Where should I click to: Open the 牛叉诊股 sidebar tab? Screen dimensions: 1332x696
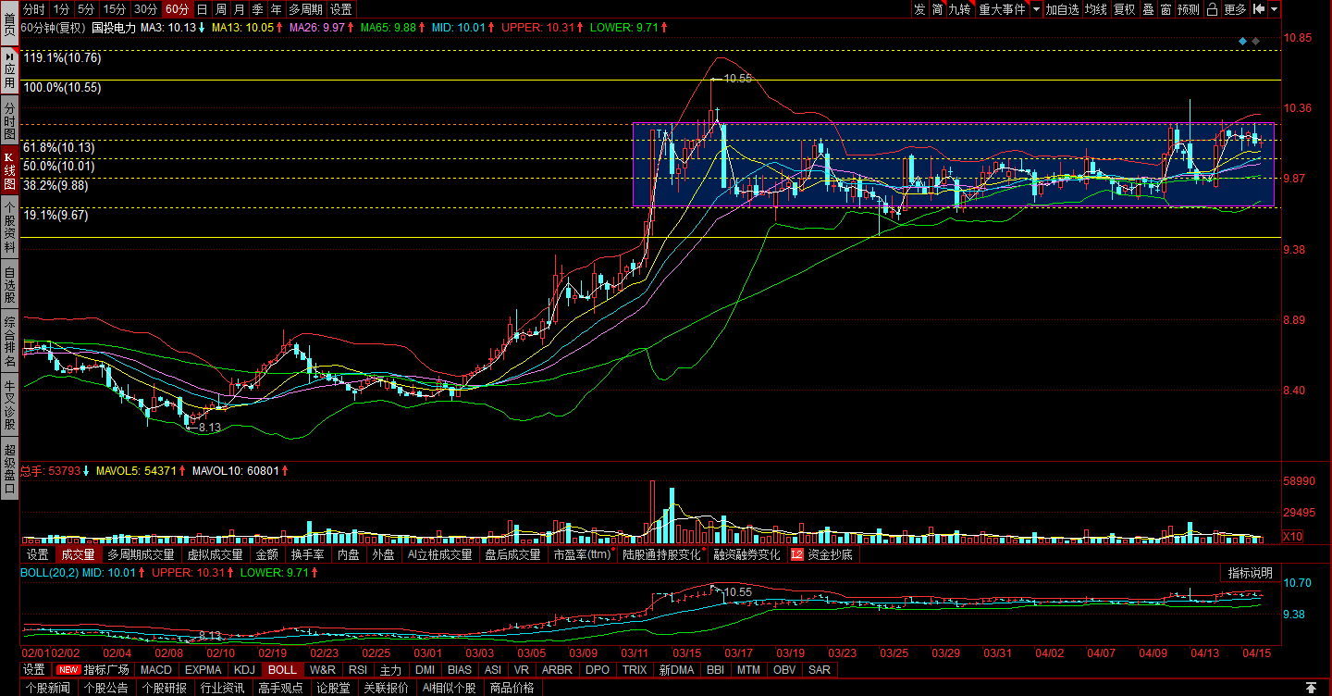pyautogui.click(x=9, y=405)
